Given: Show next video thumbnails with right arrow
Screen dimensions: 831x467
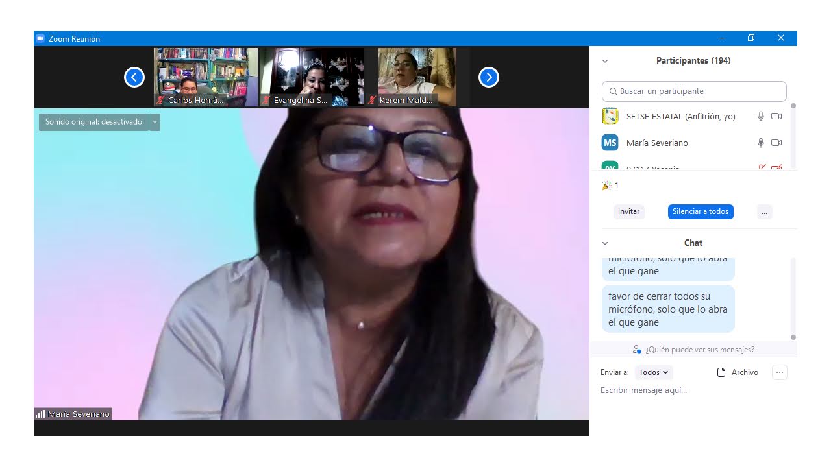Looking at the screenshot, I should [489, 77].
